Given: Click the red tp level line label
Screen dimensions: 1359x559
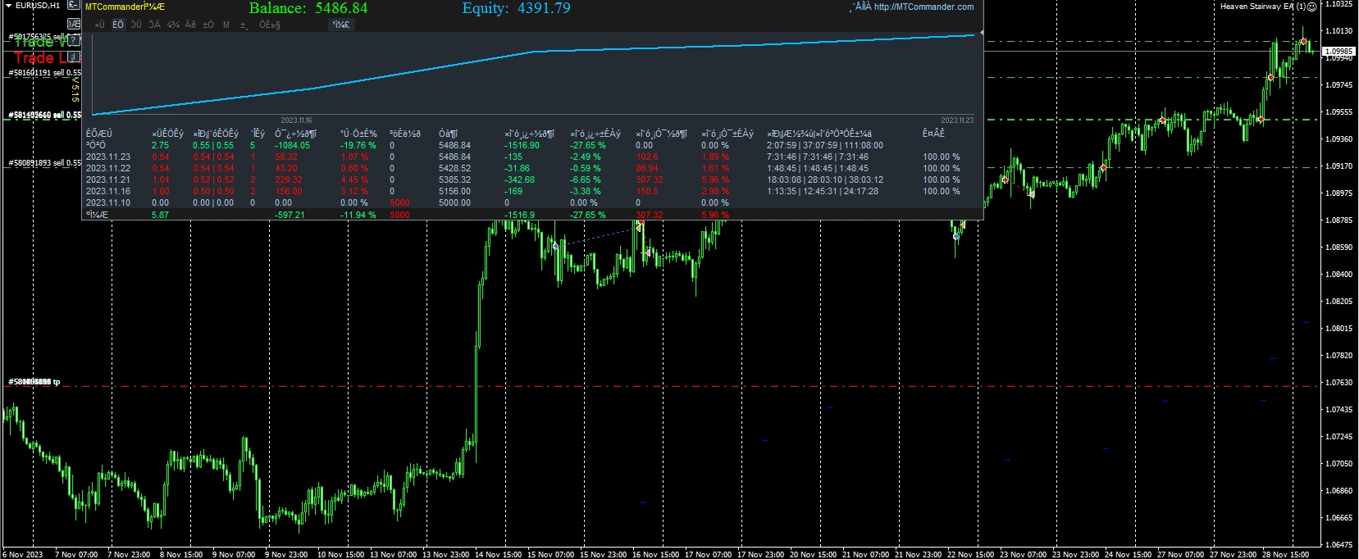Looking at the screenshot, I should coord(34,383).
